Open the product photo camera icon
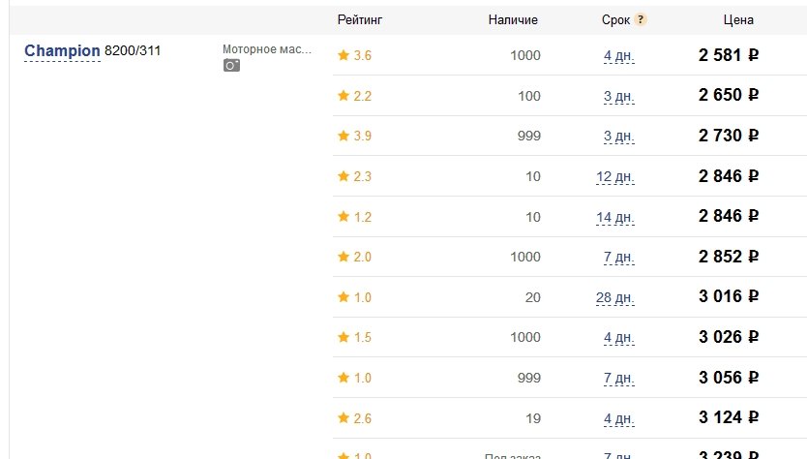 click(231, 66)
